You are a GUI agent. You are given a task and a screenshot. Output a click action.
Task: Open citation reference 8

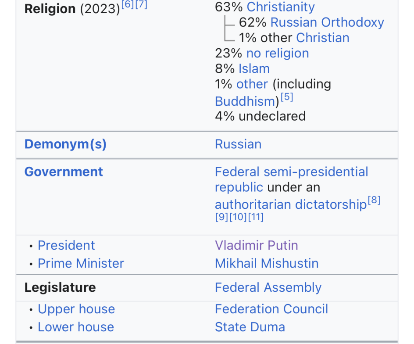pos(374,201)
